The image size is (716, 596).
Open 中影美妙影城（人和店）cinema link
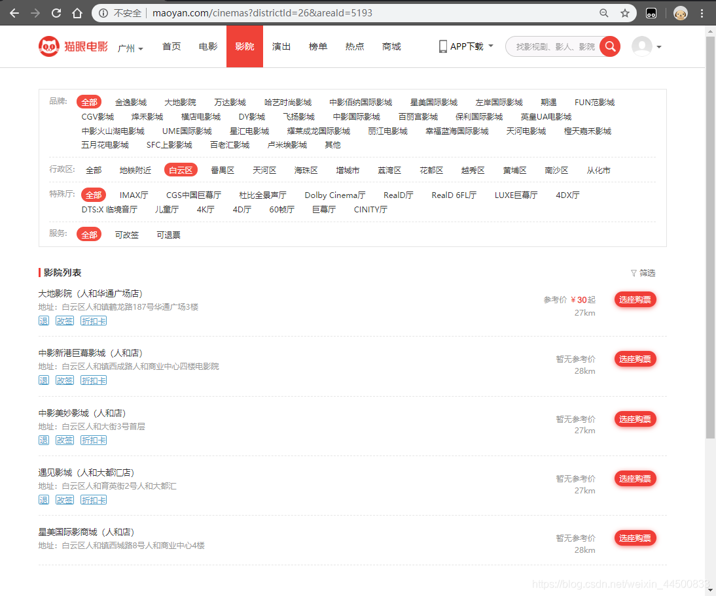point(82,412)
